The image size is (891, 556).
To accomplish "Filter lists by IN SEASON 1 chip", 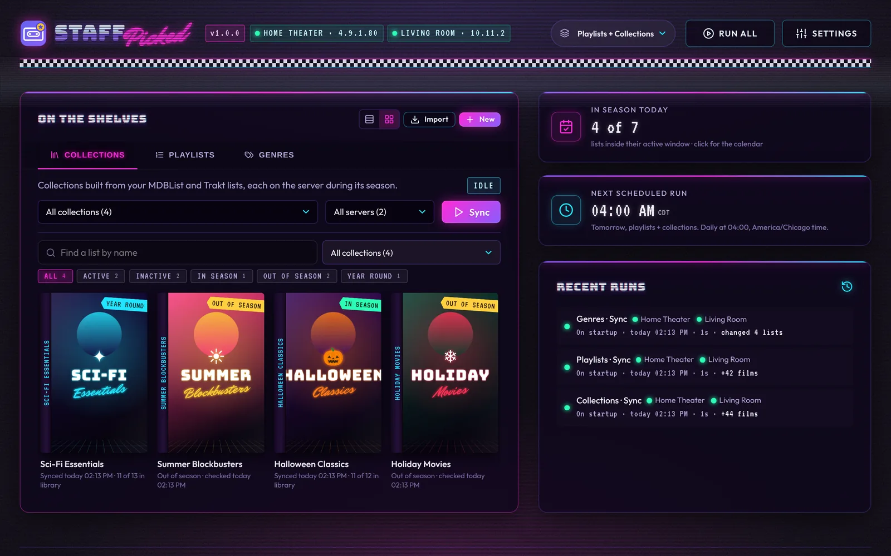I will [x=222, y=276].
